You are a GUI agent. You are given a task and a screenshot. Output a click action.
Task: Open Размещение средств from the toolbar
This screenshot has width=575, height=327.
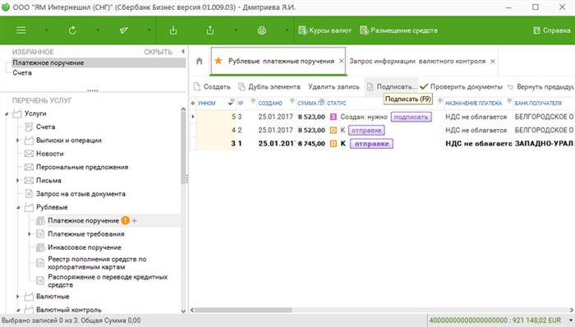tap(398, 30)
